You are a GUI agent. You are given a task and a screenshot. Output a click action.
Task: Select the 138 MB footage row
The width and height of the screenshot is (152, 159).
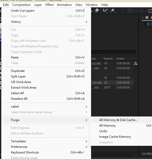pyautogui.click(x=112, y=83)
